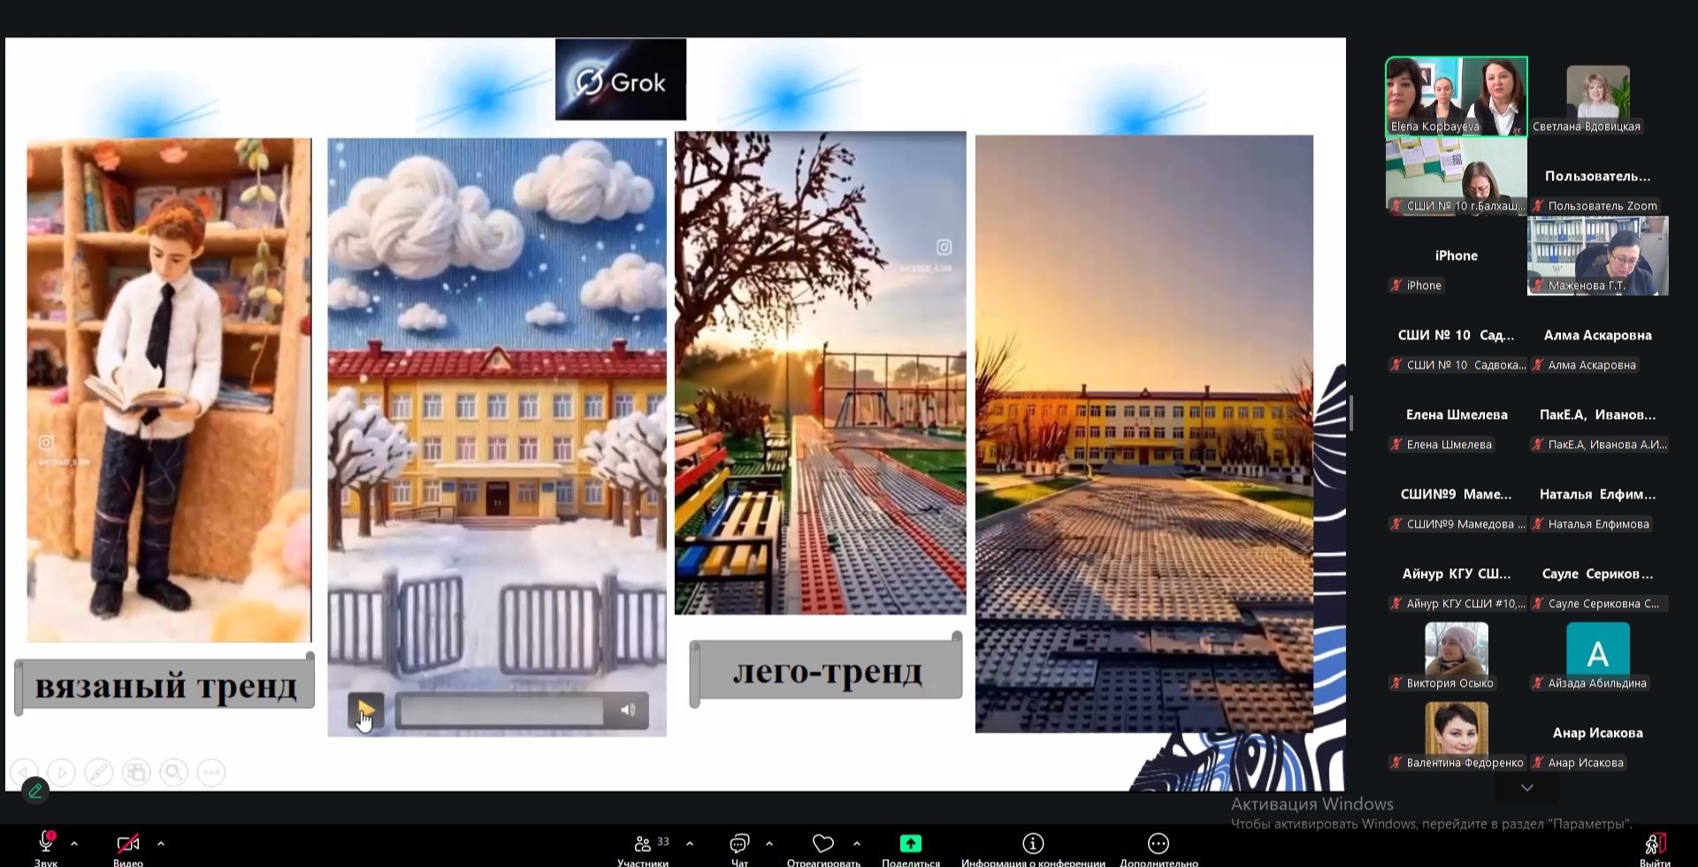Viewport: 1698px width, 867px height.
Task: Play the knitted school video
Action: (x=364, y=710)
